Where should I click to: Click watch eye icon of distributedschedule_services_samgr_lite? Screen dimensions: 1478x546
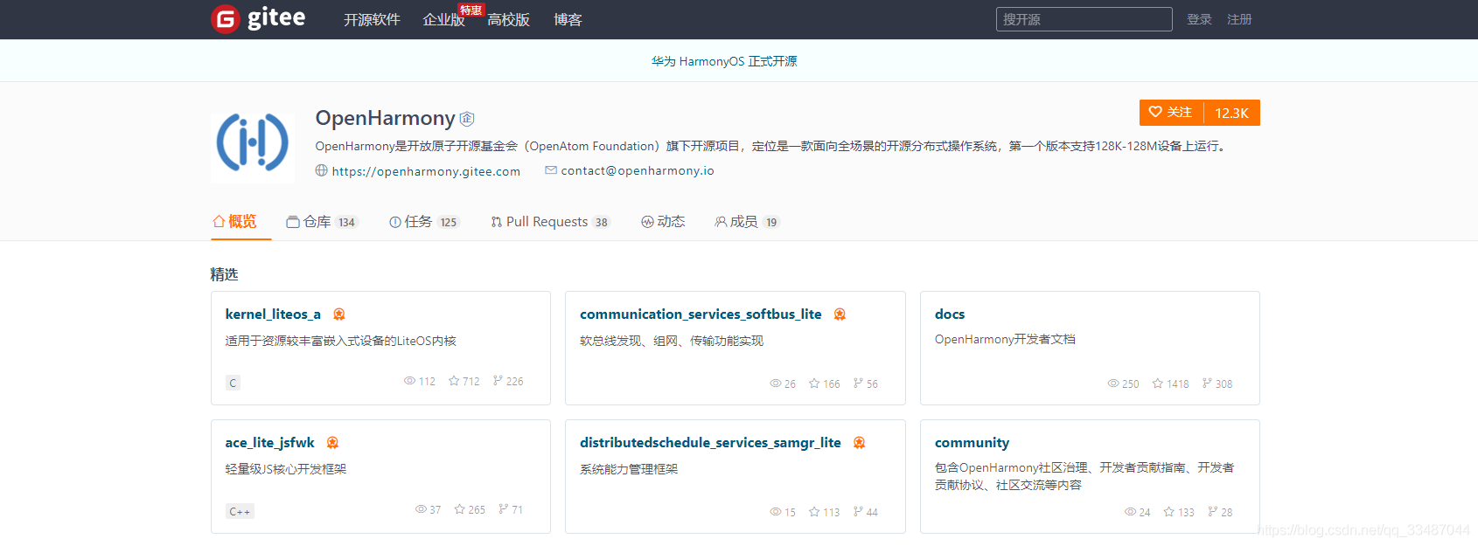point(775,512)
